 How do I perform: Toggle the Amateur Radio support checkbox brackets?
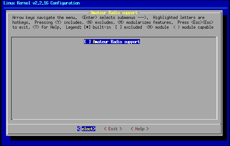pos(87,42)
